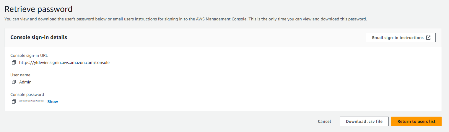449x132 pixels.
Task: Click the Admin user name value
Action: [x=25, y=82]
